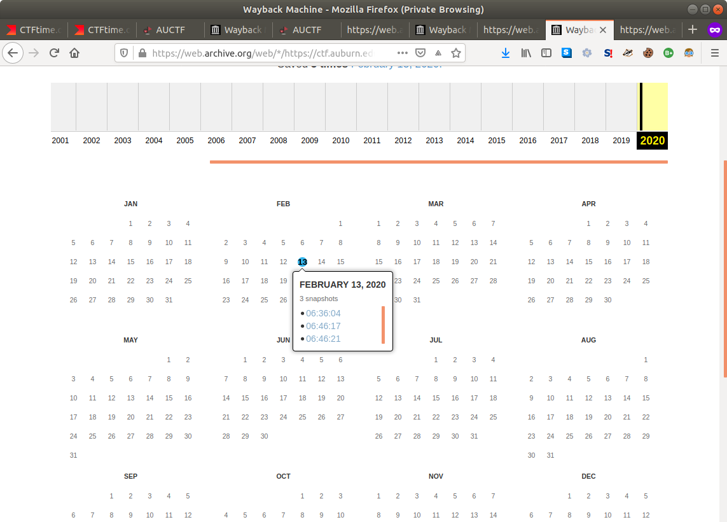Click the FEB month heading
The image size is (727, 522).
(283, 204)
